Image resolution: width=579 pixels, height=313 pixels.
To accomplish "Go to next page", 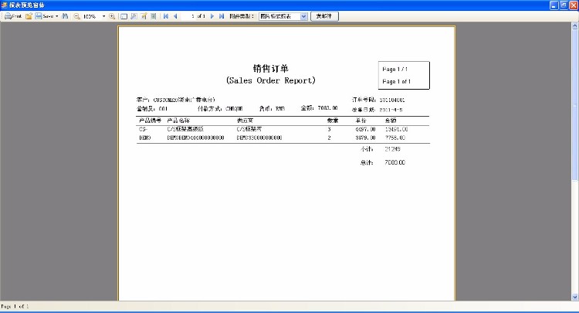I will click(x=212, y=15).
